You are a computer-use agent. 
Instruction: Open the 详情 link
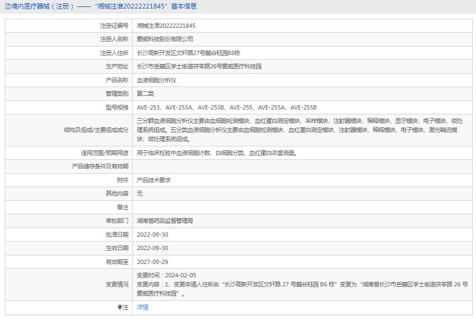143,307
